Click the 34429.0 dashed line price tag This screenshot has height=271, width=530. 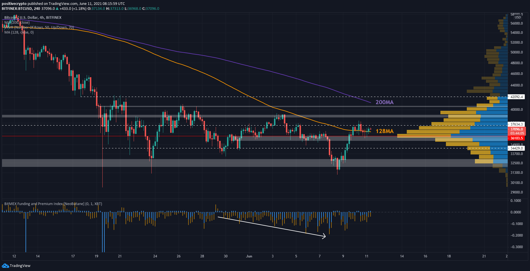point(517,148)
